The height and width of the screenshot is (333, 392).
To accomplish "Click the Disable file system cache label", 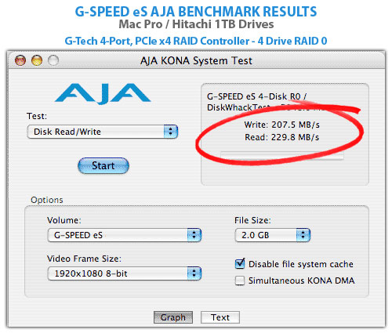I will click(301, 264).
